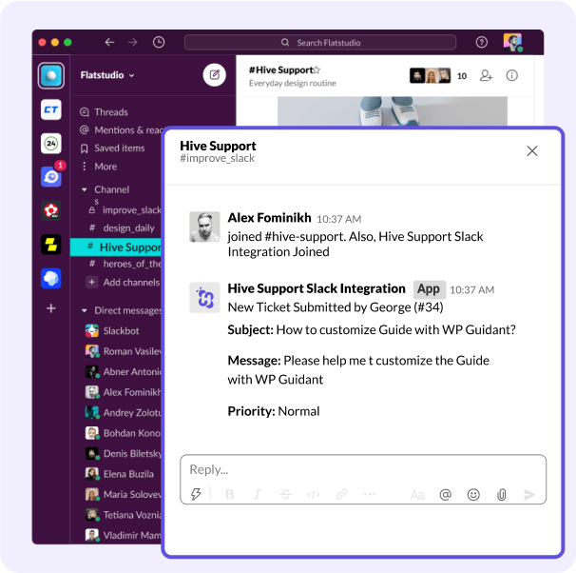Add a new workspace with plus icon
This screenshot has width=576, height=573.
[51, 308]
